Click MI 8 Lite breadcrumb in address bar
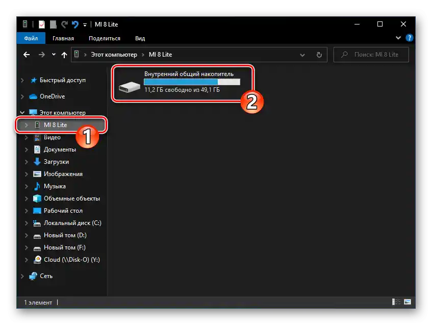This screenshot has width=432, height=325. (160, 55)
